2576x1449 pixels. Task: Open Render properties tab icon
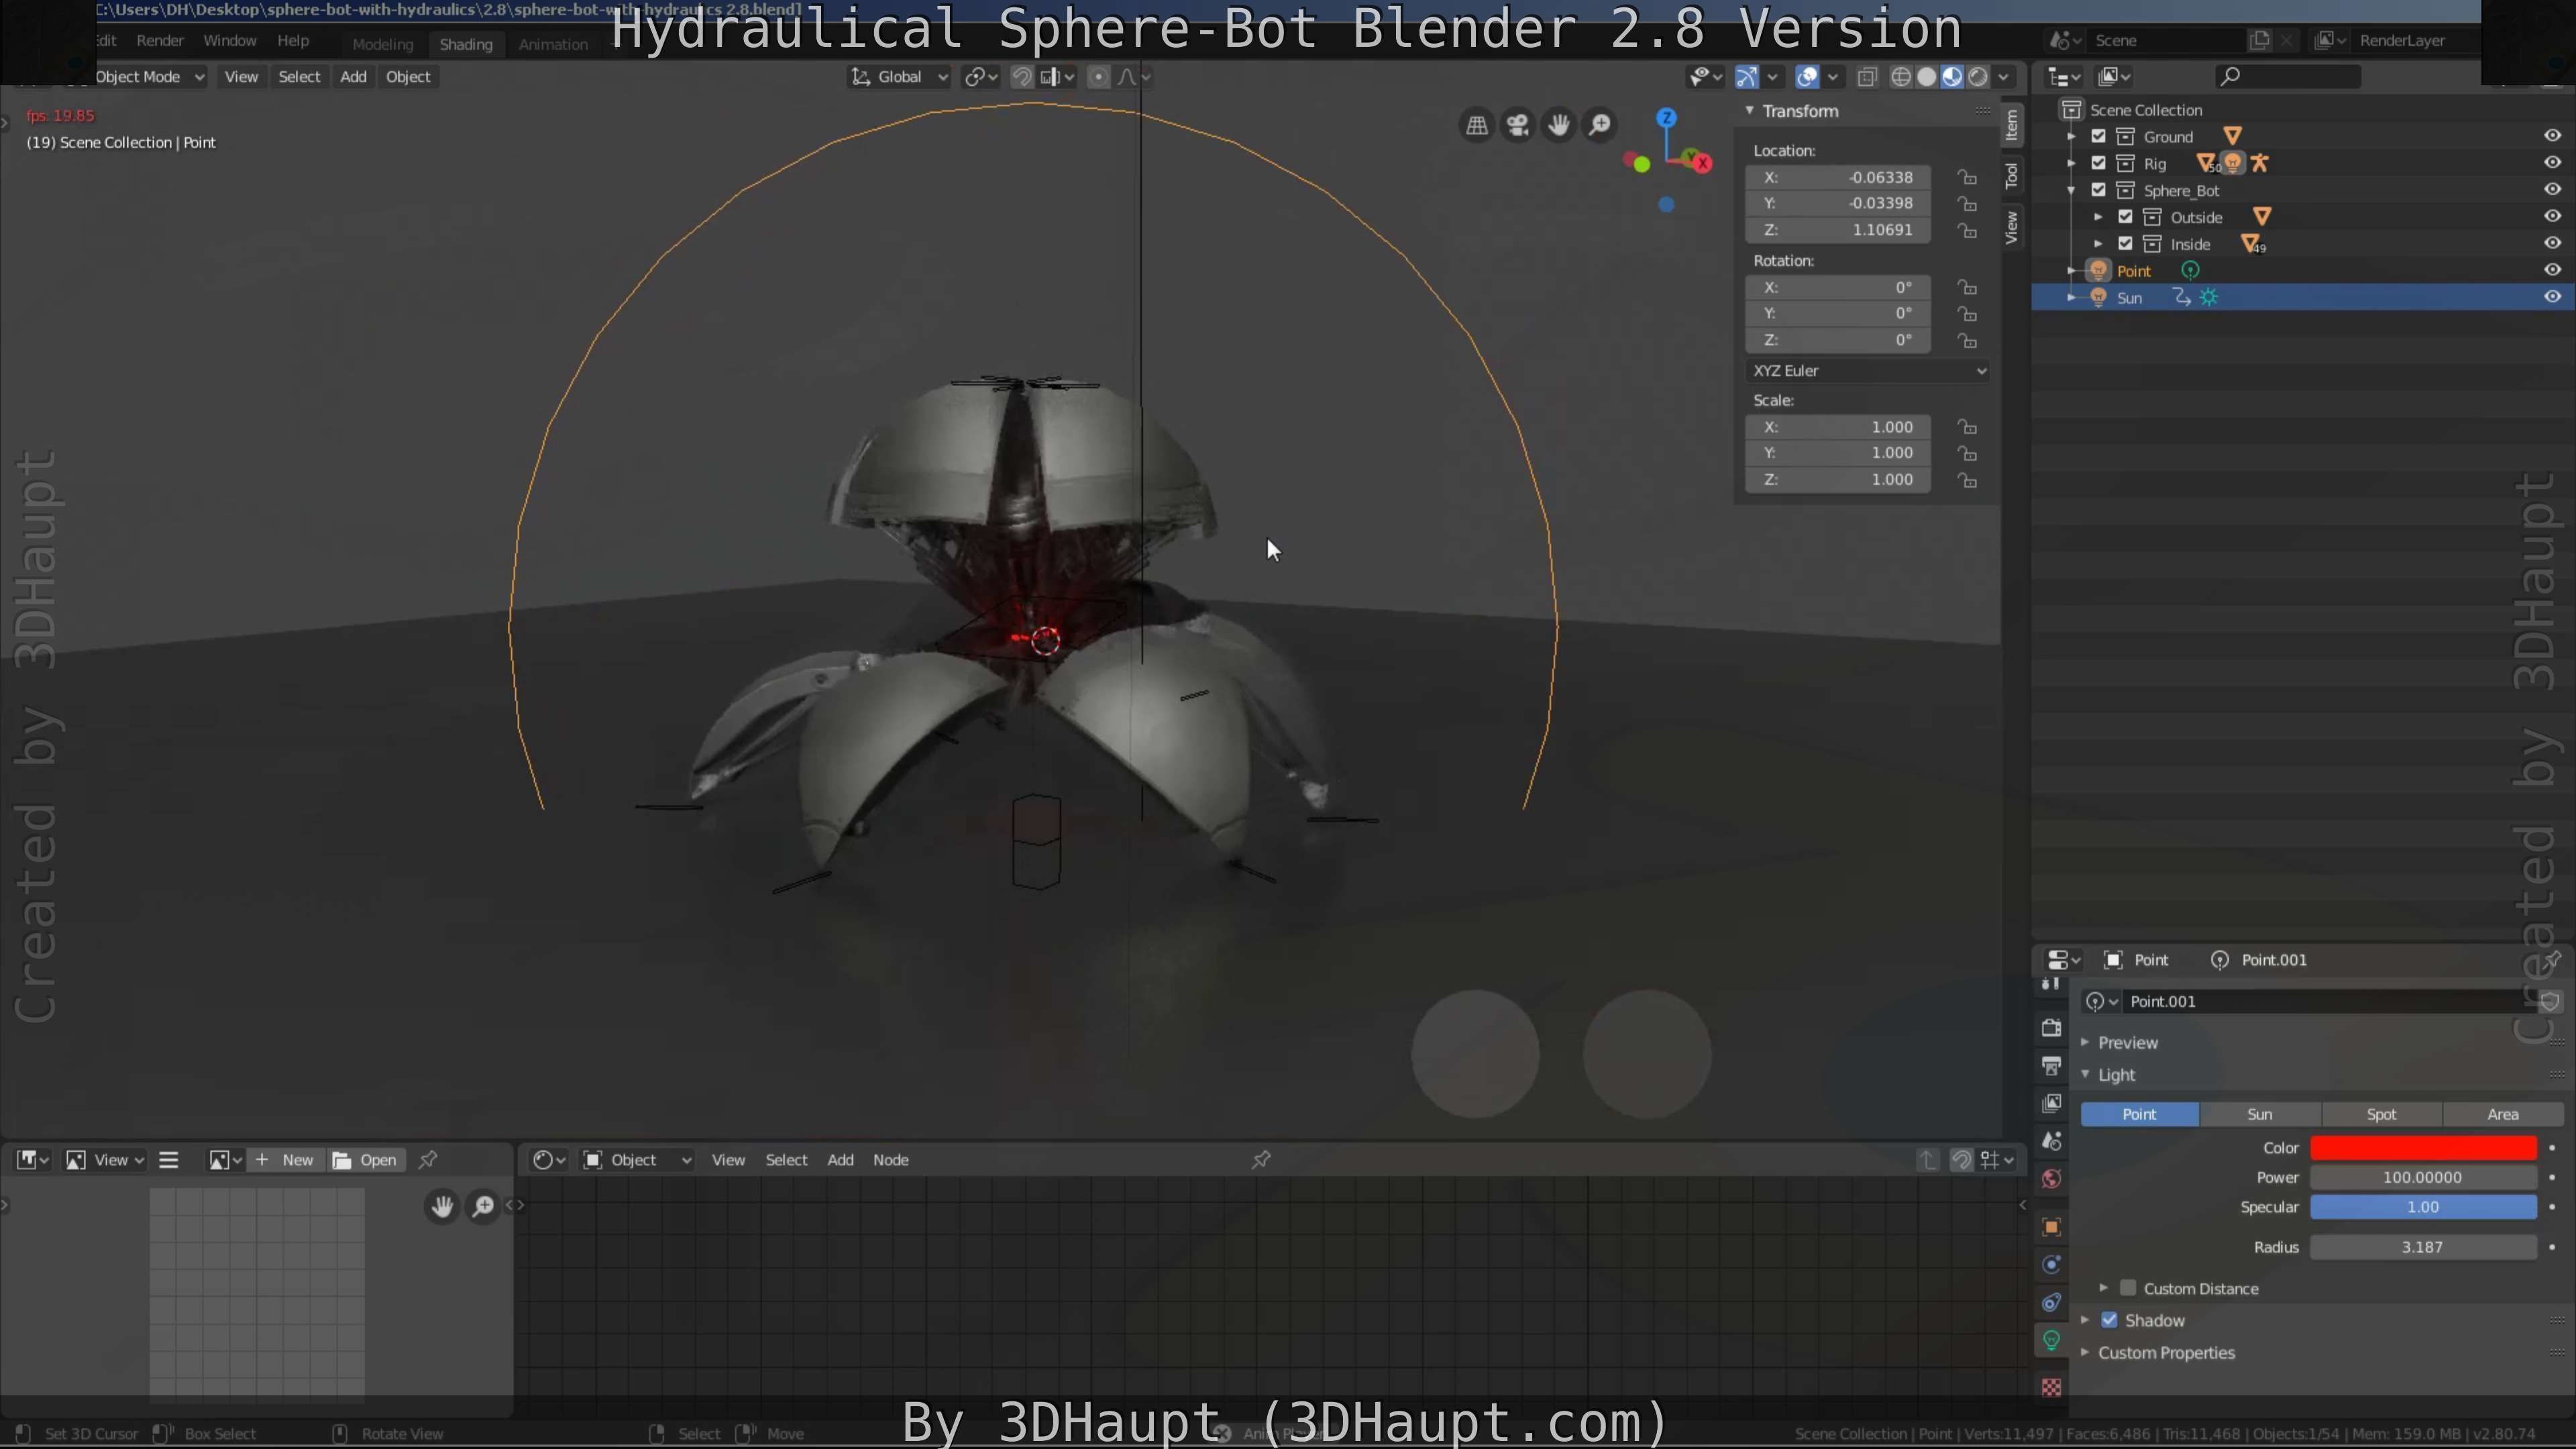pos(2051,1028)
